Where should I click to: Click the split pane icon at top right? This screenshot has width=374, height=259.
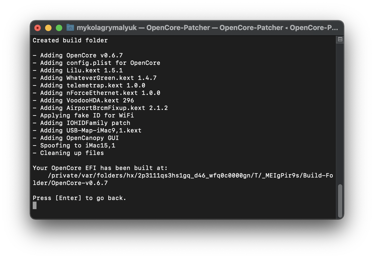point(340,39)
